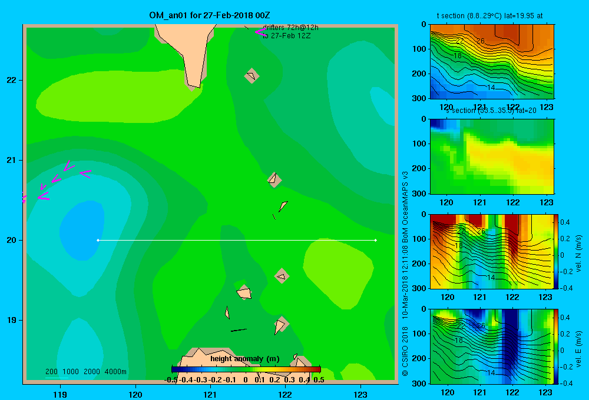
Task: Click longitude label 119 on main map axis
Action: click(60, 394)
